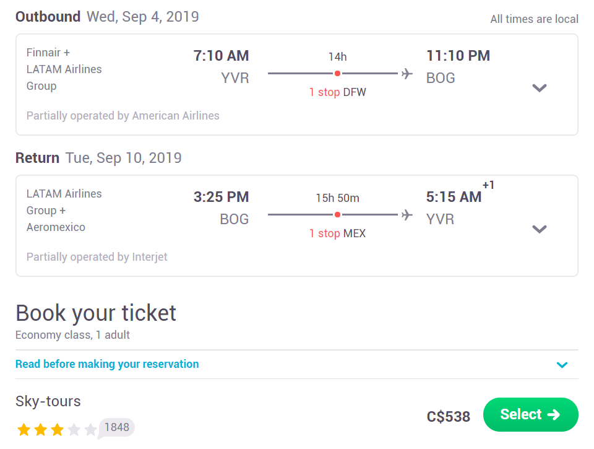Click the 1 stop MEX label
This screenshot has width=594, height=449.
pos(338,233)
